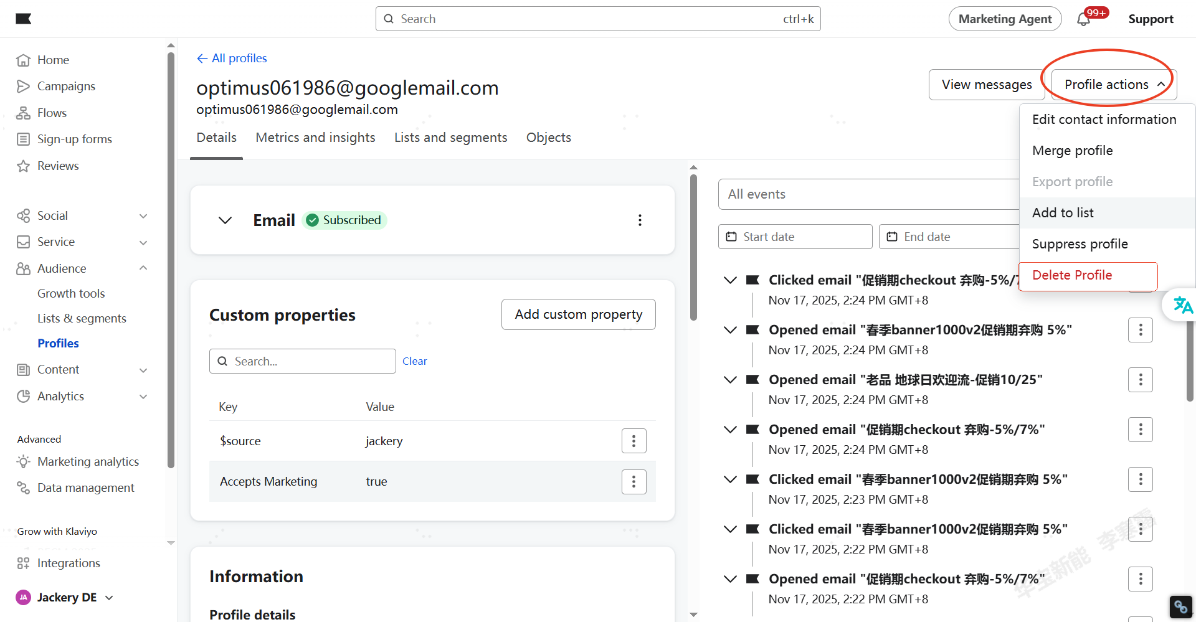Click the back arrow to All profiles
1196x622 pixels.
(202, 58)
